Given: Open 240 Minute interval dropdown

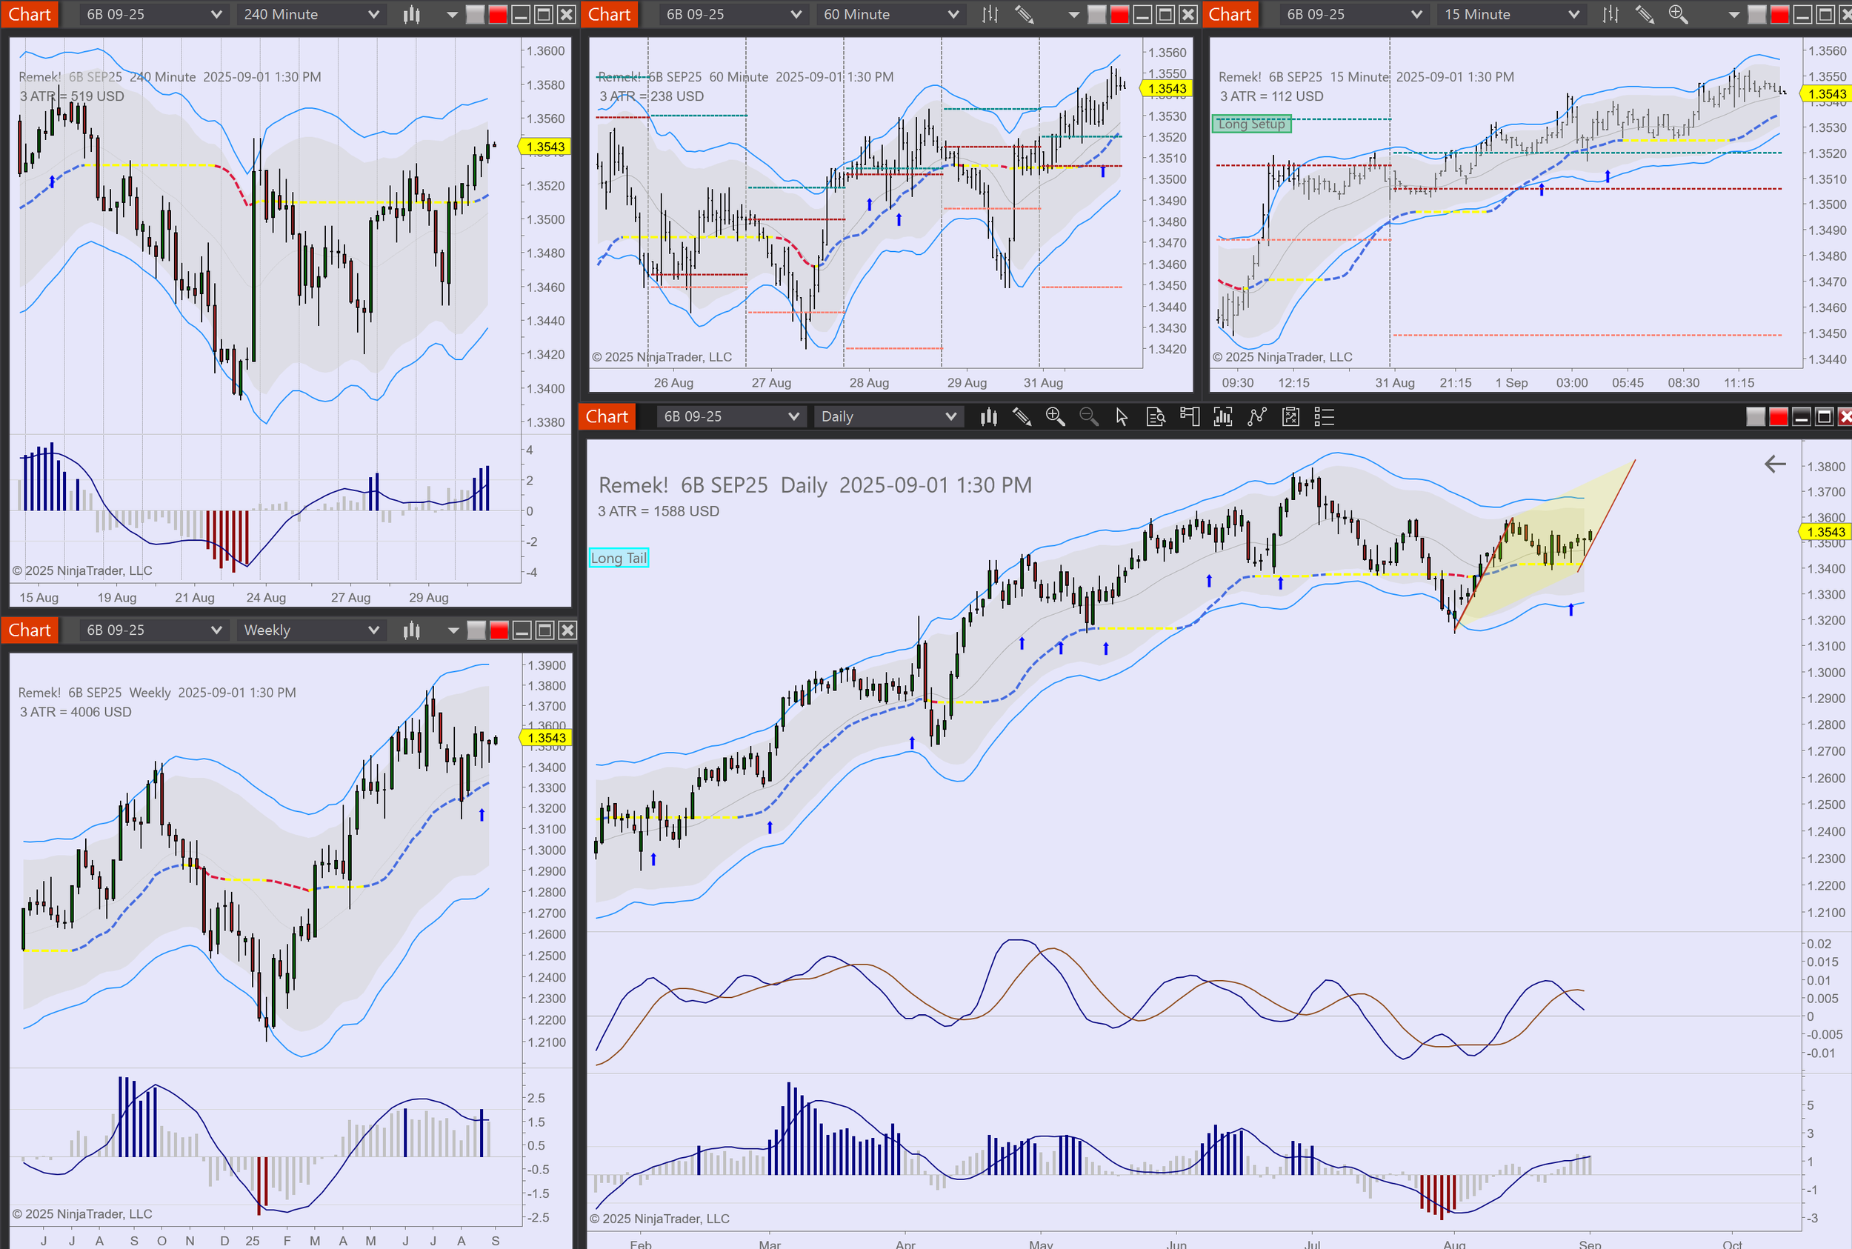Looking at the screenshot, I should (x=310, y=14).
